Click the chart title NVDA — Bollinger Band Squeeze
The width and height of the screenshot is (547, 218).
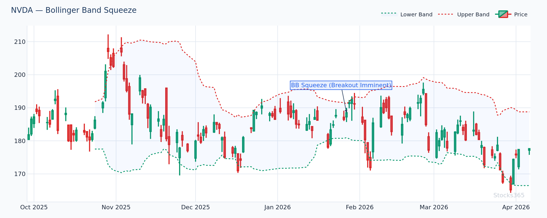pyautogui.click(x=74, y=10)
